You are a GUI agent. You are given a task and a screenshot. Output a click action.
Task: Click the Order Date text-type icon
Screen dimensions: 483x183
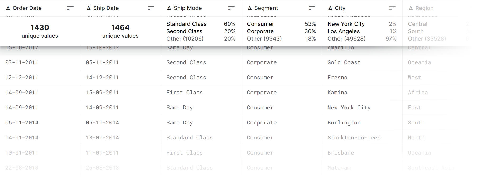click(x=8, y=8)
